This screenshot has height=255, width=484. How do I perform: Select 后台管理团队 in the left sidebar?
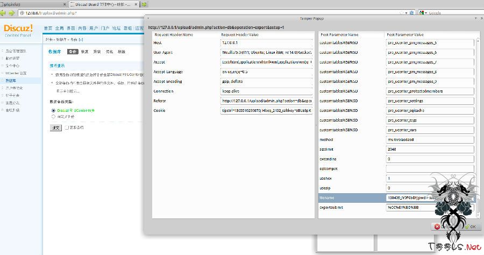(x=16, y=51)
